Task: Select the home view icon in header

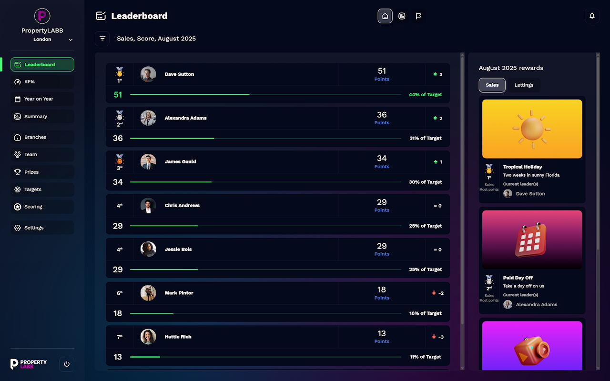Action: [385, 16]
